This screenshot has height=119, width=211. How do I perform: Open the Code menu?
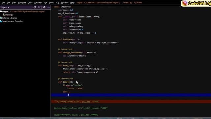pyautogui.click(x=30, y=3)
